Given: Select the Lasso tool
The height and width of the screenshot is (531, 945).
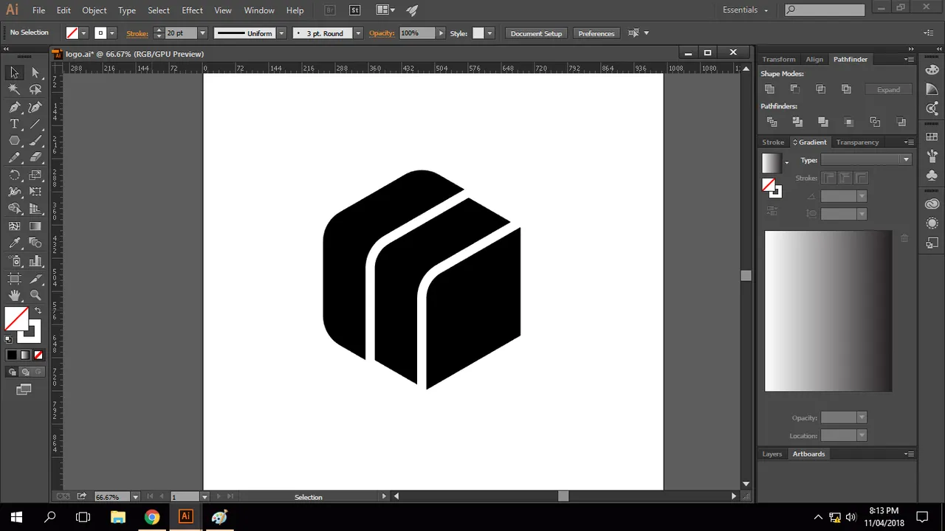Looking at the screenshot, I should 35,89.
